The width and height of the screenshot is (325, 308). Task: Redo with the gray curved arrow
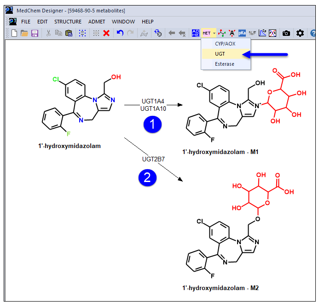(x=130, y=33)
